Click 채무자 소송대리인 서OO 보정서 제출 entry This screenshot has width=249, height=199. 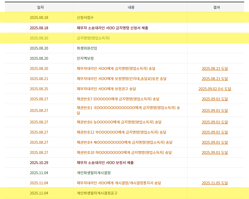coord(105,163)
